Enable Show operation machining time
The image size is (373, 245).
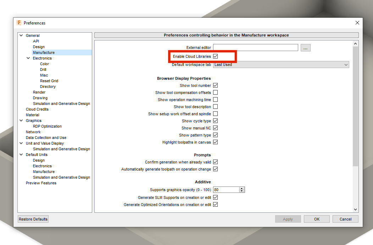(215, 100)
